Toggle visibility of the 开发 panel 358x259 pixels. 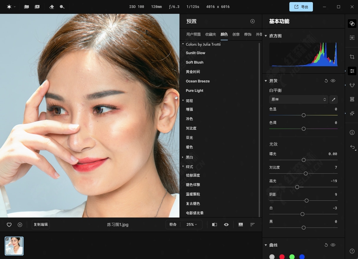point(333,81)
